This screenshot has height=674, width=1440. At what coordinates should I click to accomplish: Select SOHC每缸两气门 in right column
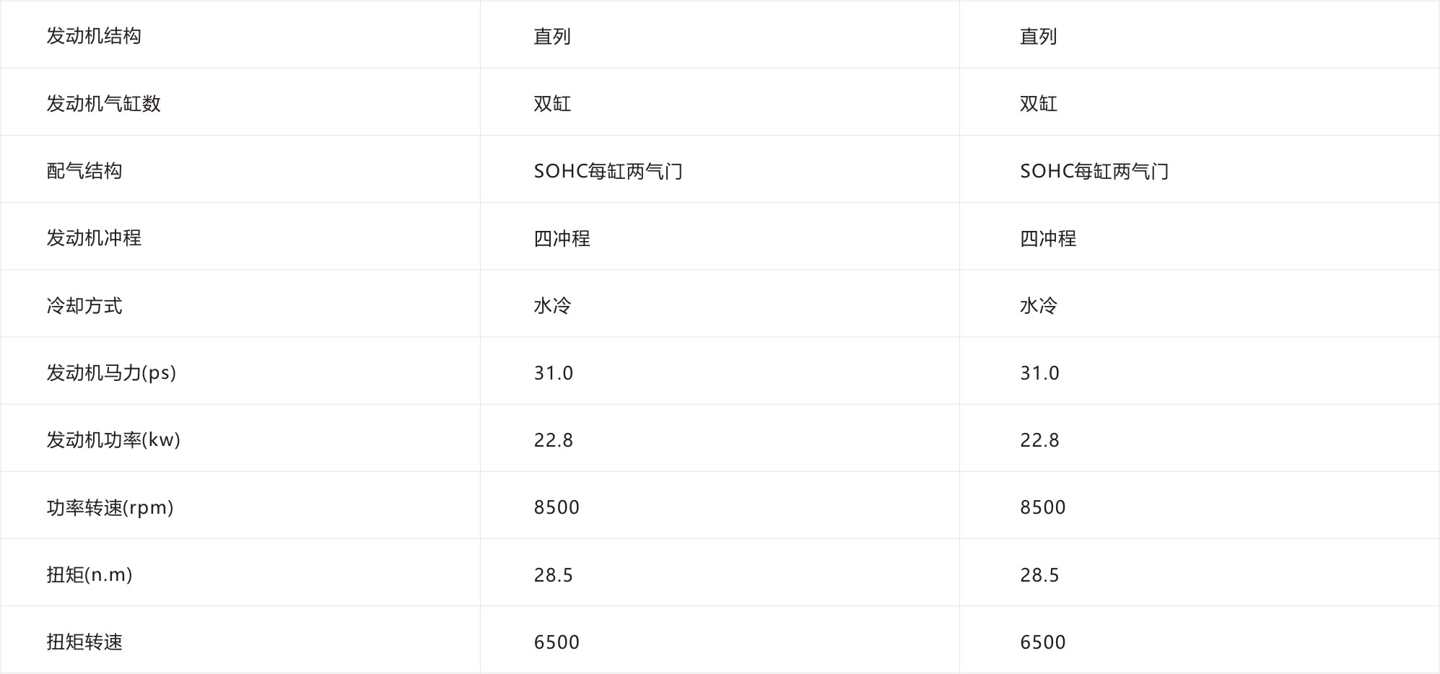(x=1094, y=171)
